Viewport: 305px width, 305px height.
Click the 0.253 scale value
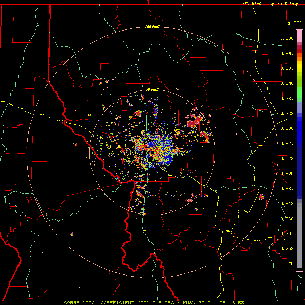coord(287,249)
